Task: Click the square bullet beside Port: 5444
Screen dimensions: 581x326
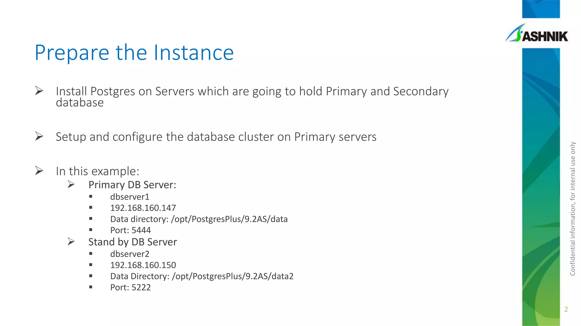Action: [x=90, y=230]
